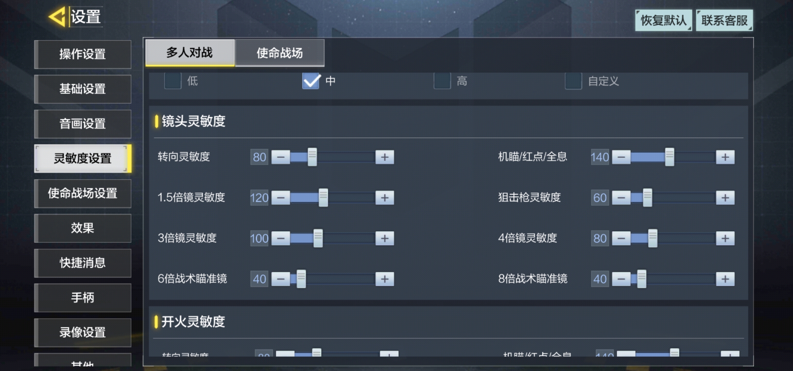
Task: Tap the yellow back arrow beside 设置
Action: coord(57,17)
